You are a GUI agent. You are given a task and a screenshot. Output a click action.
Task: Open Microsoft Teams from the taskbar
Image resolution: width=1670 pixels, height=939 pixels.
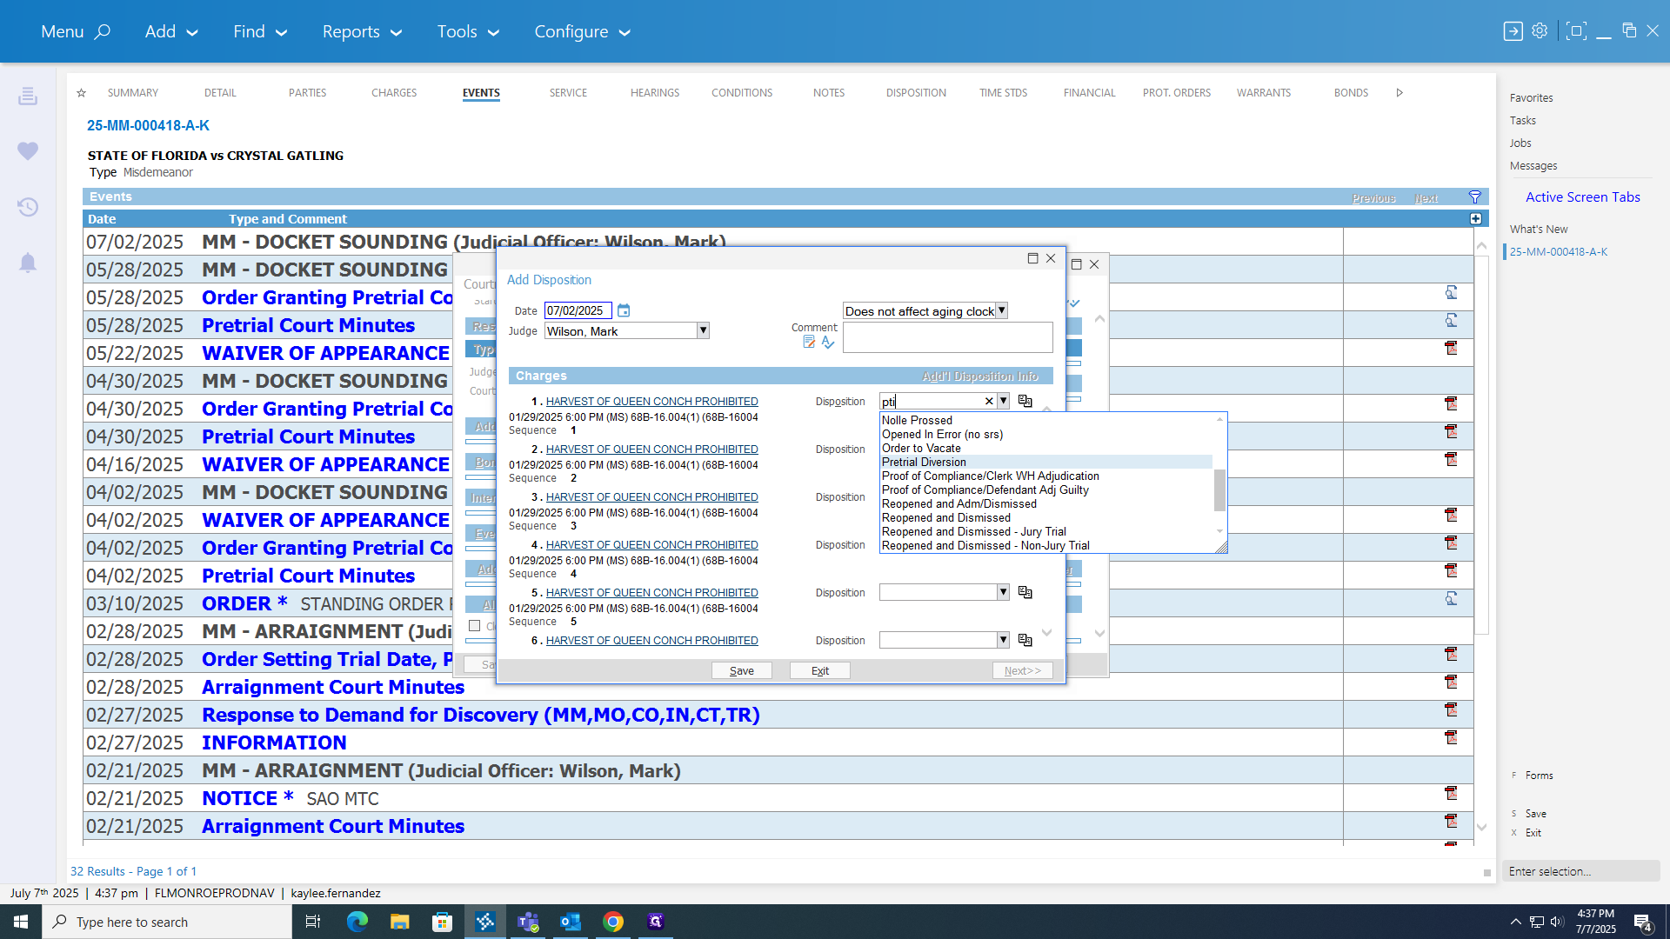point(528,922)
